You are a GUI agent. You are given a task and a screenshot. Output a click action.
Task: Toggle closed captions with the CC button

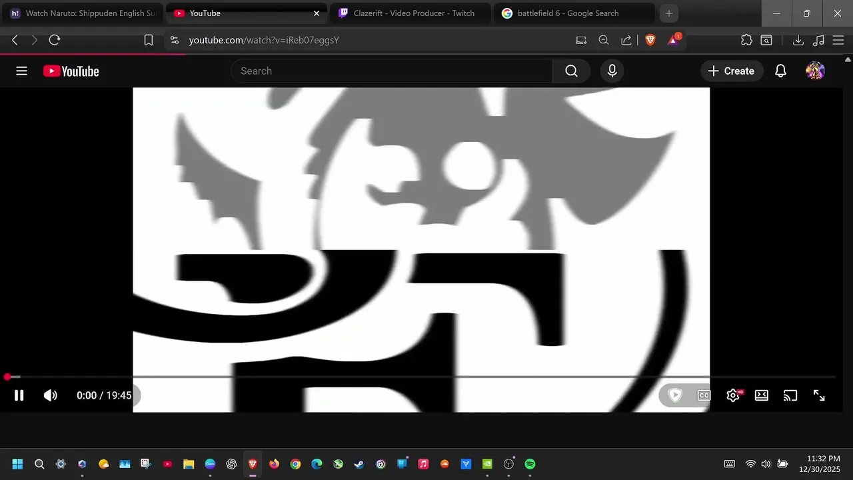click(x=704, y=395)
